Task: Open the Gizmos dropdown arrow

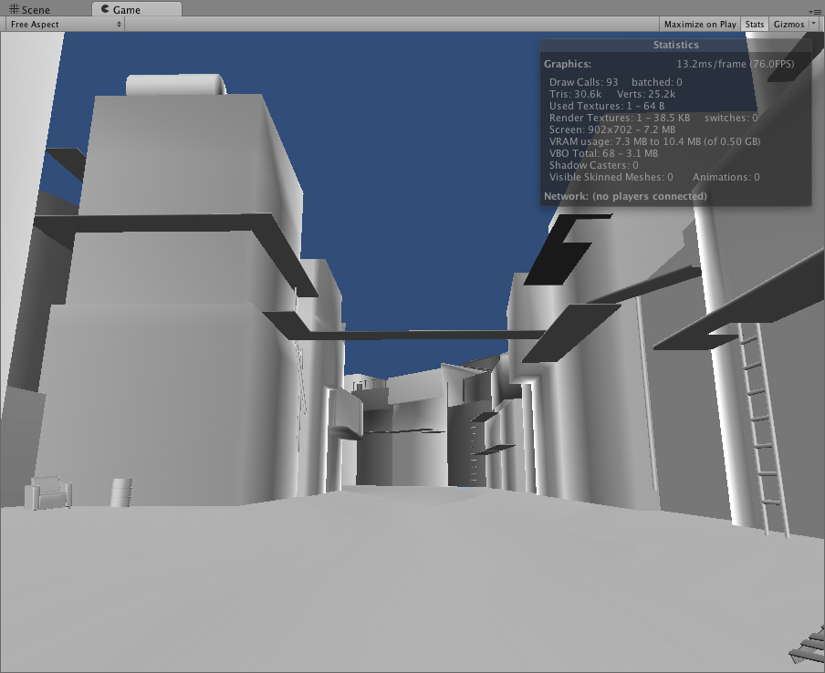Action: click(x=814, y=25)
